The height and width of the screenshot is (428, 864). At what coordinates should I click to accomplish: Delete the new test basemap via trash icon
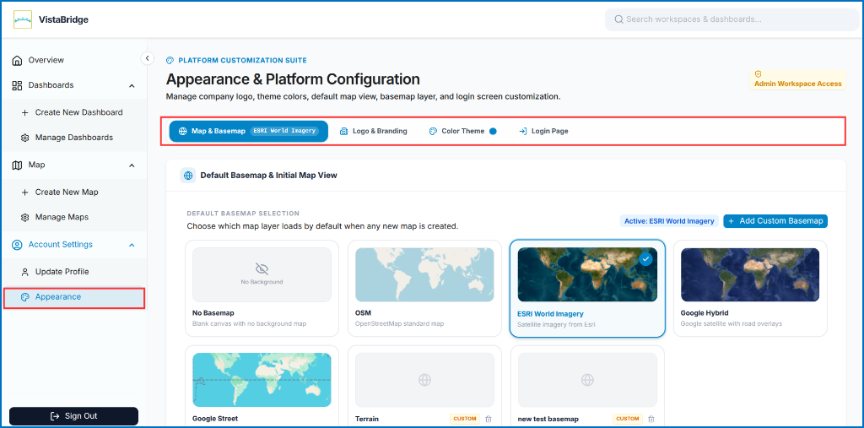tap(651, 419)
